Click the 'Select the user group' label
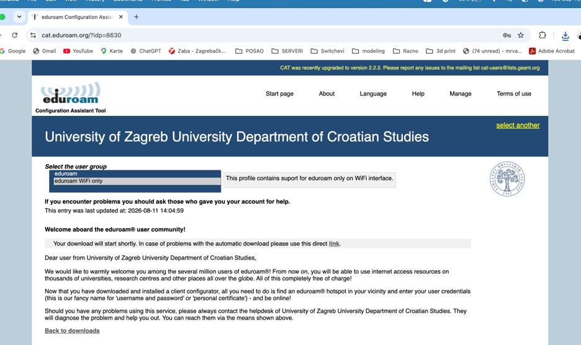The width and height of the screenshot is (581, 345). click(76, 167)
